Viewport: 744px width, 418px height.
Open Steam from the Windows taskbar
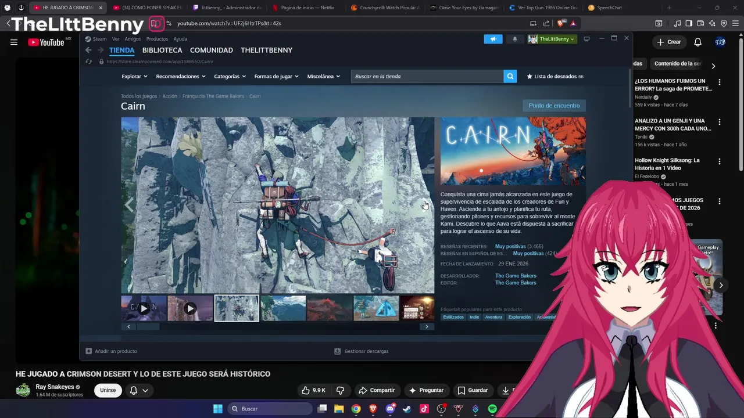coord(407,409)
